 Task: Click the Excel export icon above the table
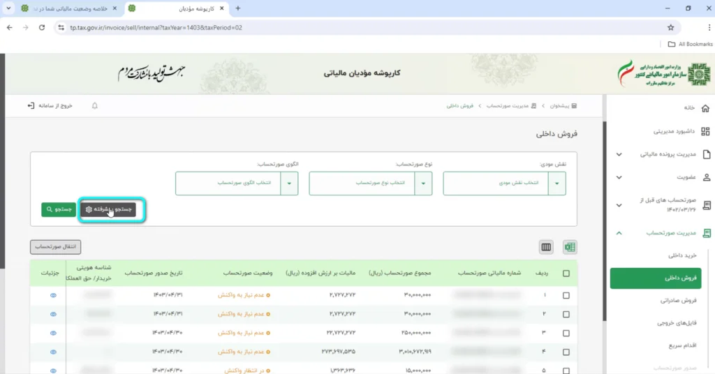click(x=570, y=247)
